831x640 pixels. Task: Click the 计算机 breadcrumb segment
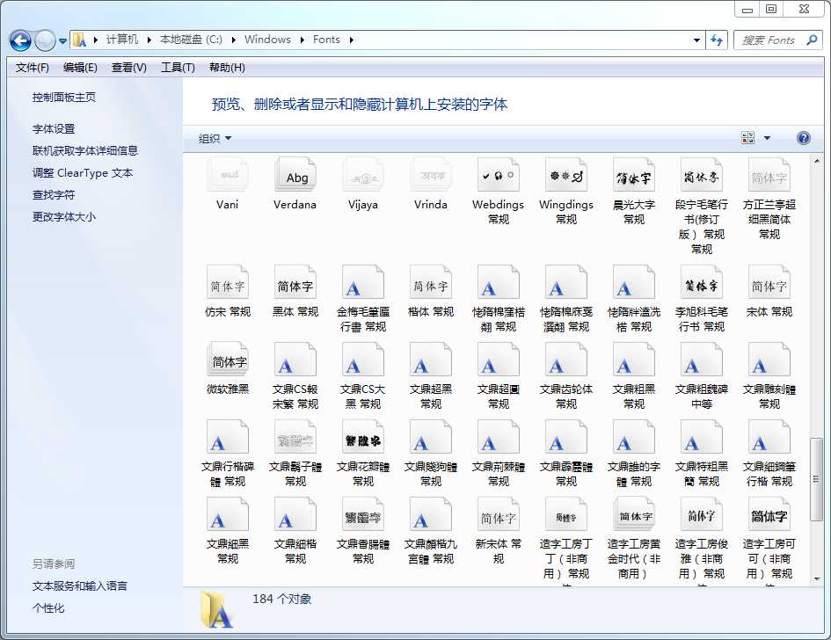coord(122,40)
